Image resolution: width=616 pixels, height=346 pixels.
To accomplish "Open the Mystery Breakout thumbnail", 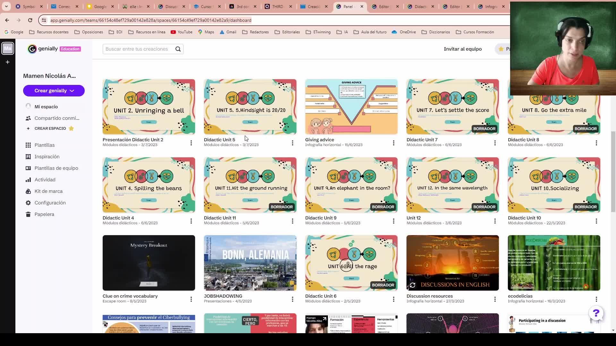I will pyautogui.click(x=149, y=263).
